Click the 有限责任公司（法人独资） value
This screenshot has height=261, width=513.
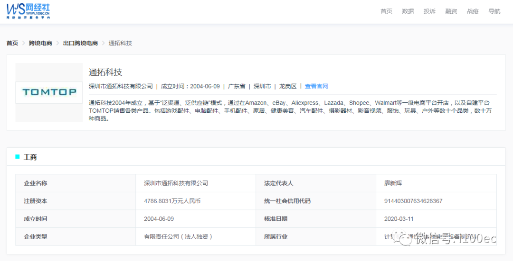[x=179, y=236]
